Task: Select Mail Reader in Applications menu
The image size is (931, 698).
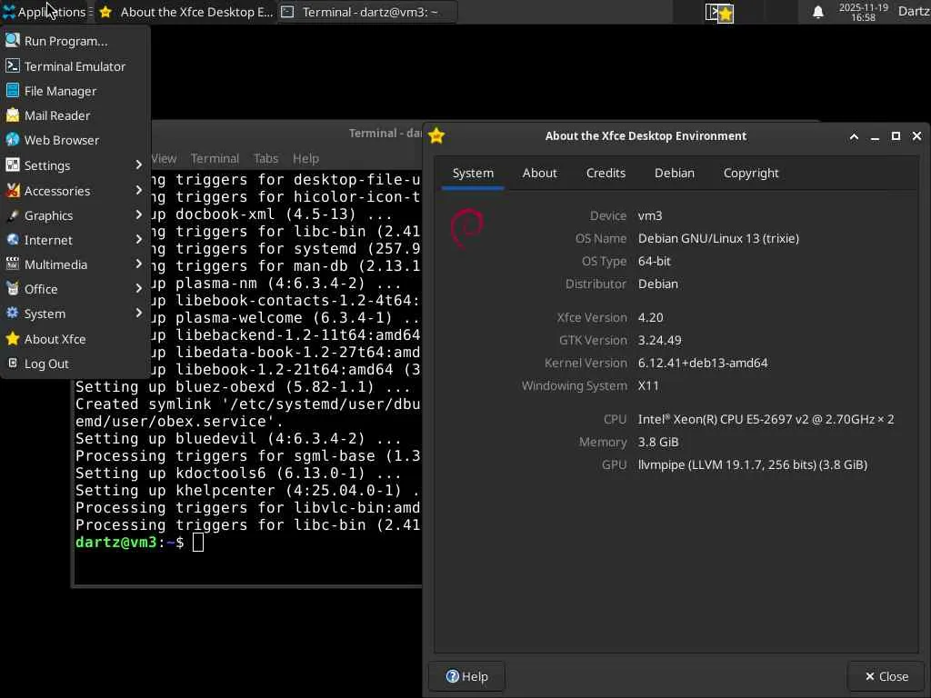Action: 75,115
